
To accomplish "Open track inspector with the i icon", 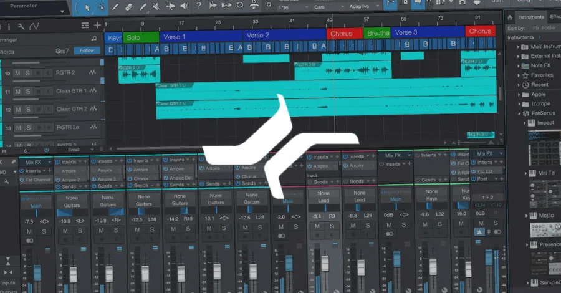I will pos(9,26).
